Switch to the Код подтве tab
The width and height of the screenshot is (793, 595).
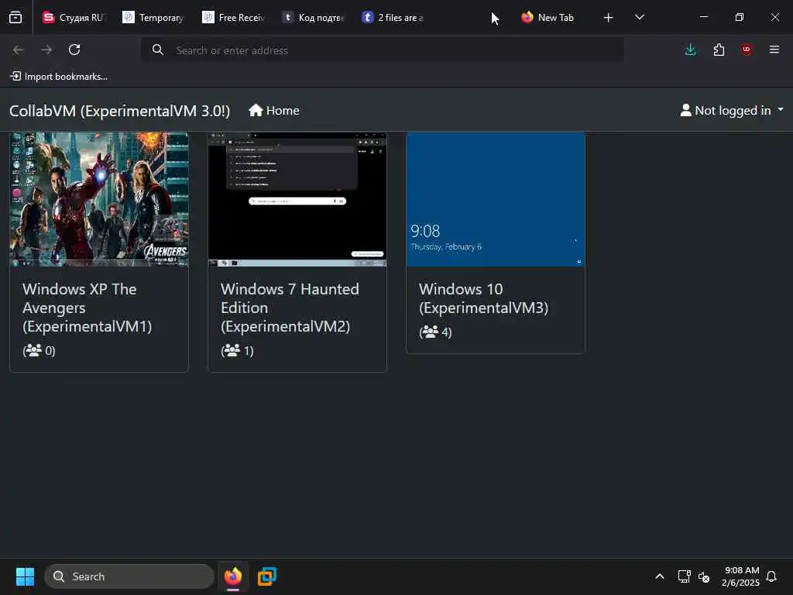[313, 17]
